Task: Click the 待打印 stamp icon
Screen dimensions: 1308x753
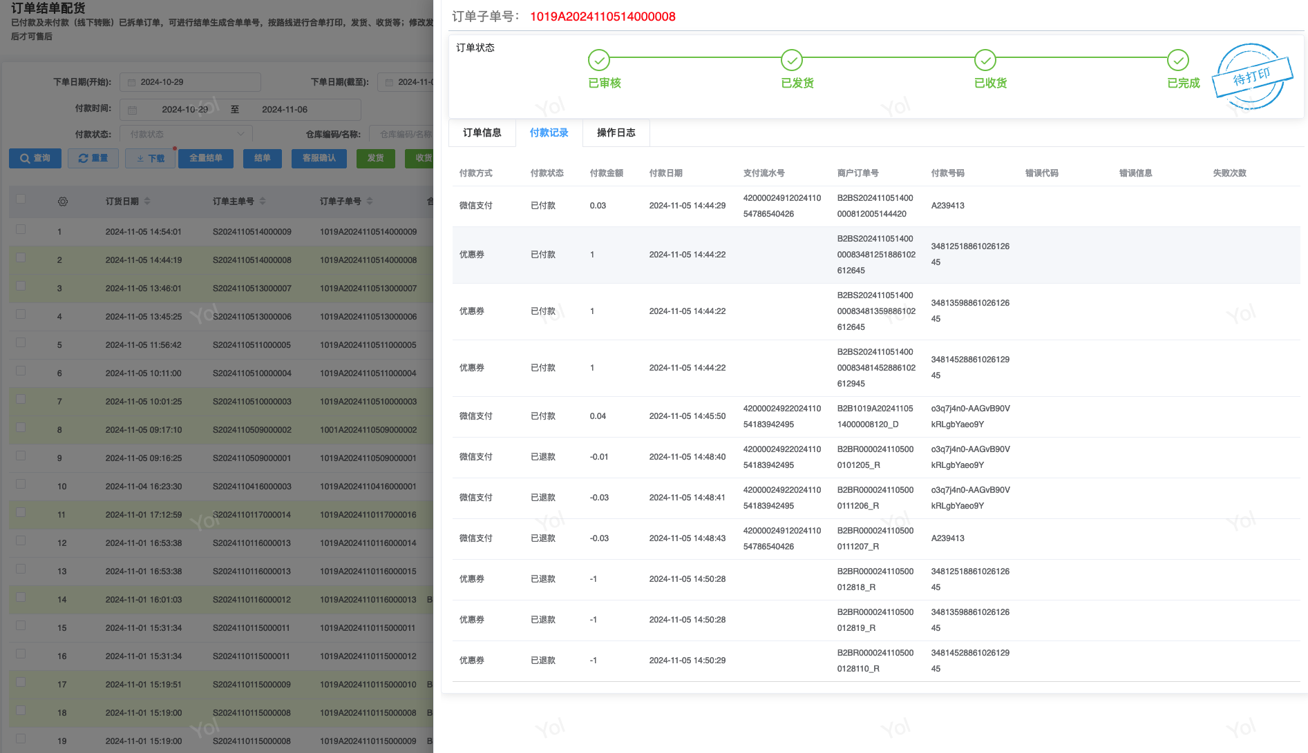Action: click(1252, 77)
